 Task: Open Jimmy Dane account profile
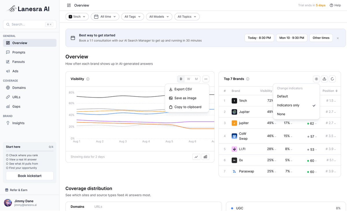pos(29,203)
